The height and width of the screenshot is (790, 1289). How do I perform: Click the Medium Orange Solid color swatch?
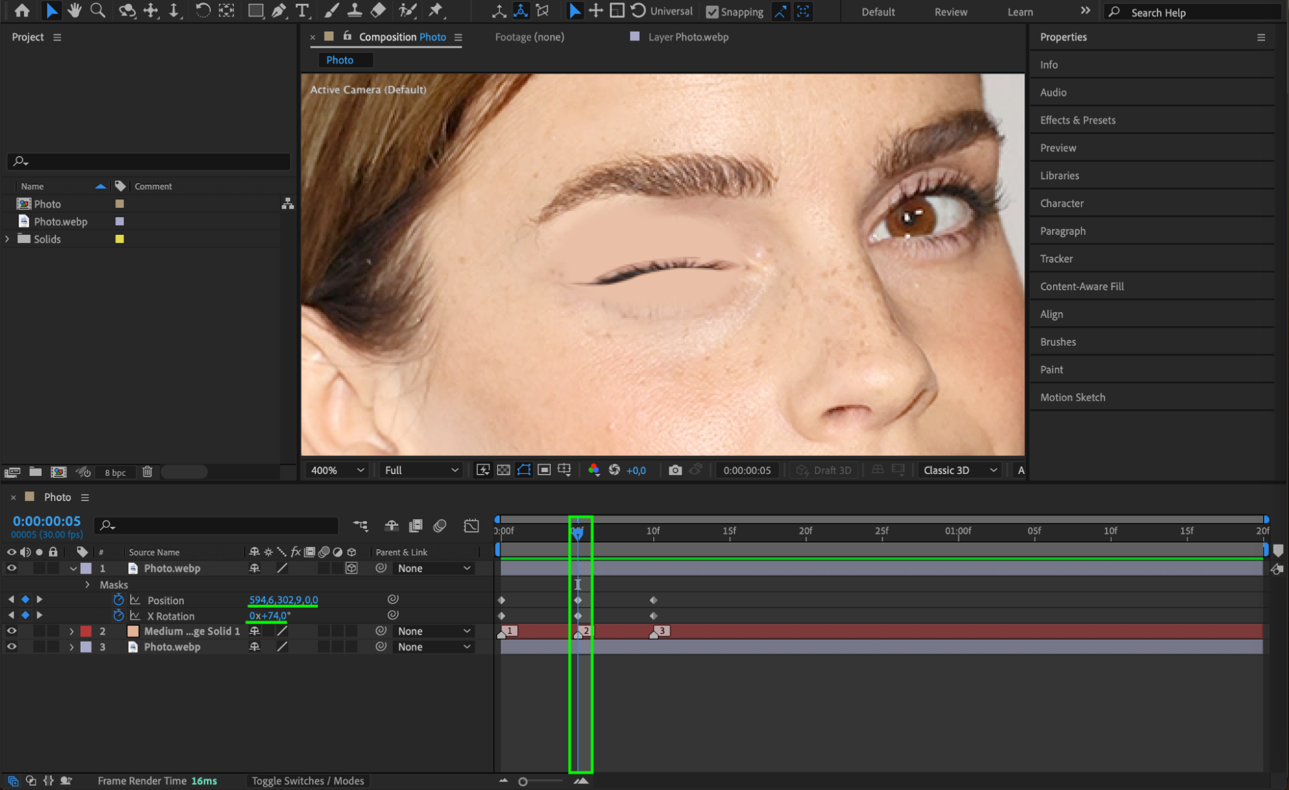point(133,631)
